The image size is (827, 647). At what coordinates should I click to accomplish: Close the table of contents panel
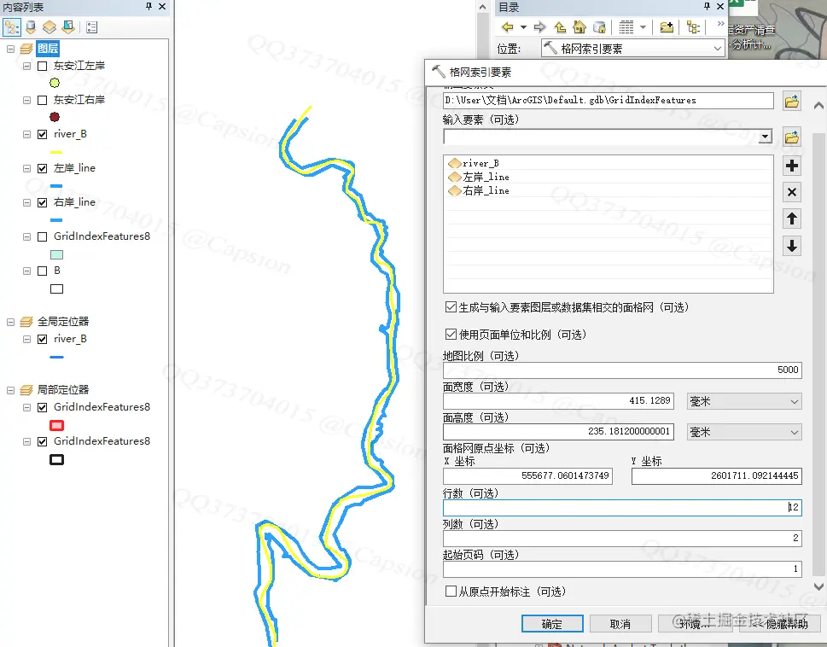click(x=162, y=6)
